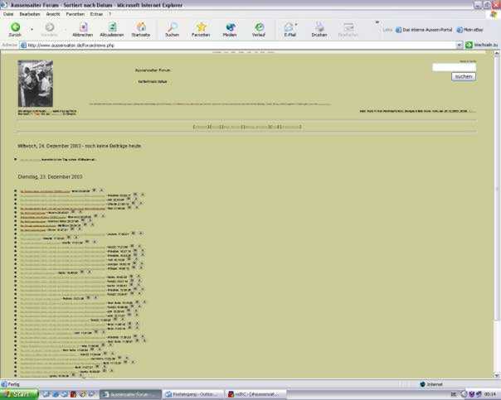Click the Zurück back arrow icon

click(x=15, y=27)
